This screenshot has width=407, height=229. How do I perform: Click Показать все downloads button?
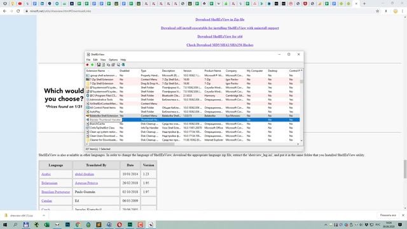(x=388, y=215)
